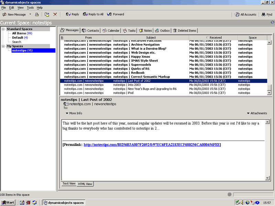Open message Web Design etc.

[164, 53]
